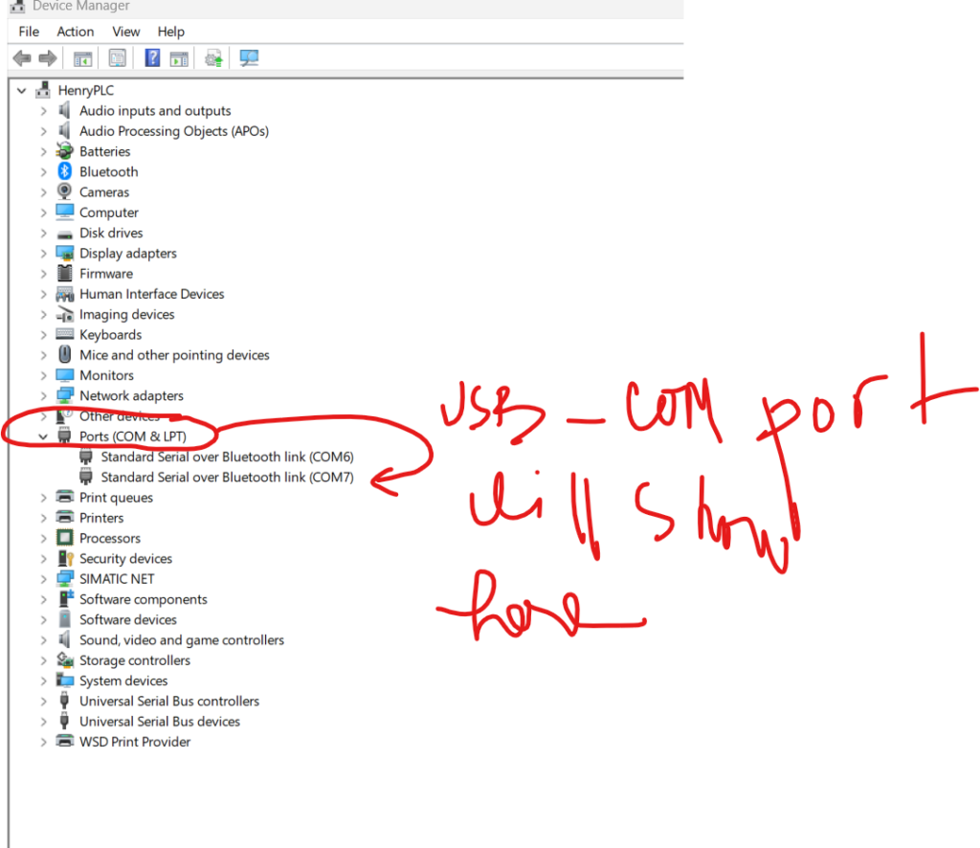Click the blue Help question mark icon
The height and width of the screenshot is (848, 980).
click(152, 59)
